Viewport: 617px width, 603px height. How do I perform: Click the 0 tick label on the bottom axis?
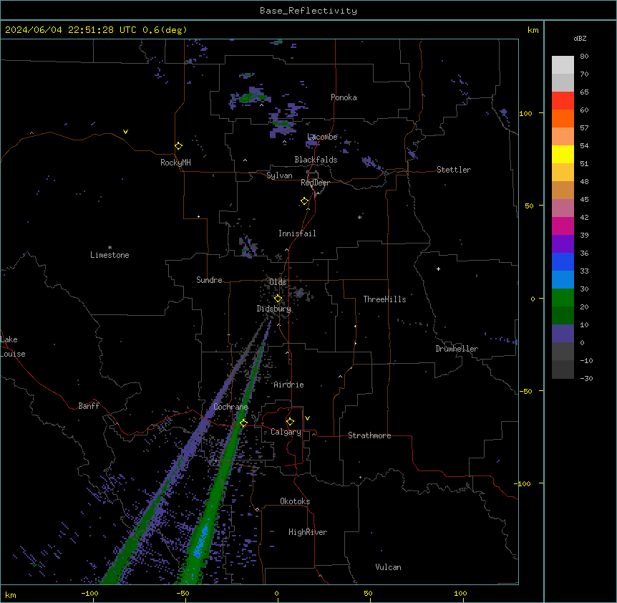[x=276, y=593]
